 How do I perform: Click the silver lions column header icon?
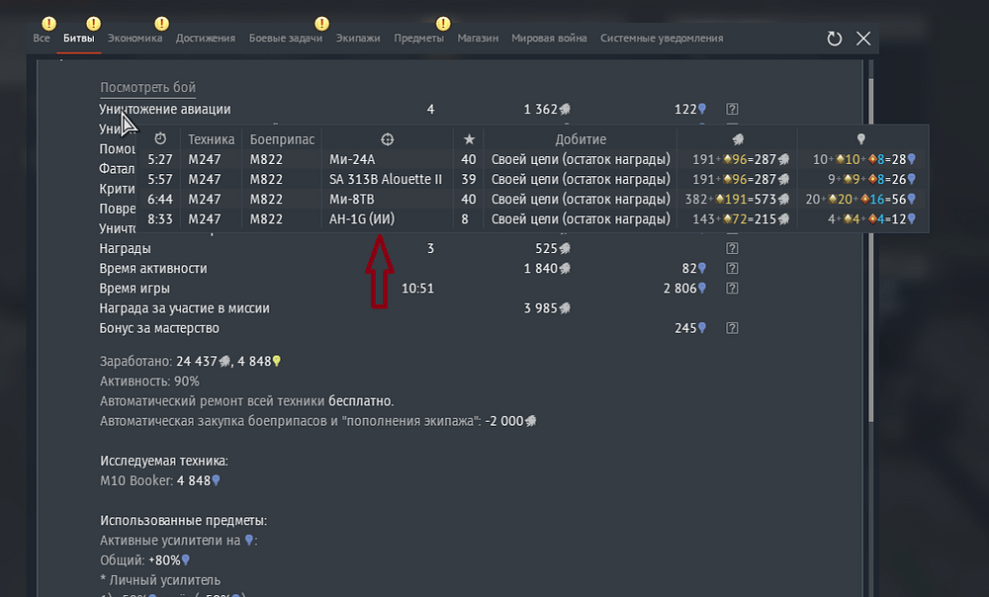tap(737, 139)
